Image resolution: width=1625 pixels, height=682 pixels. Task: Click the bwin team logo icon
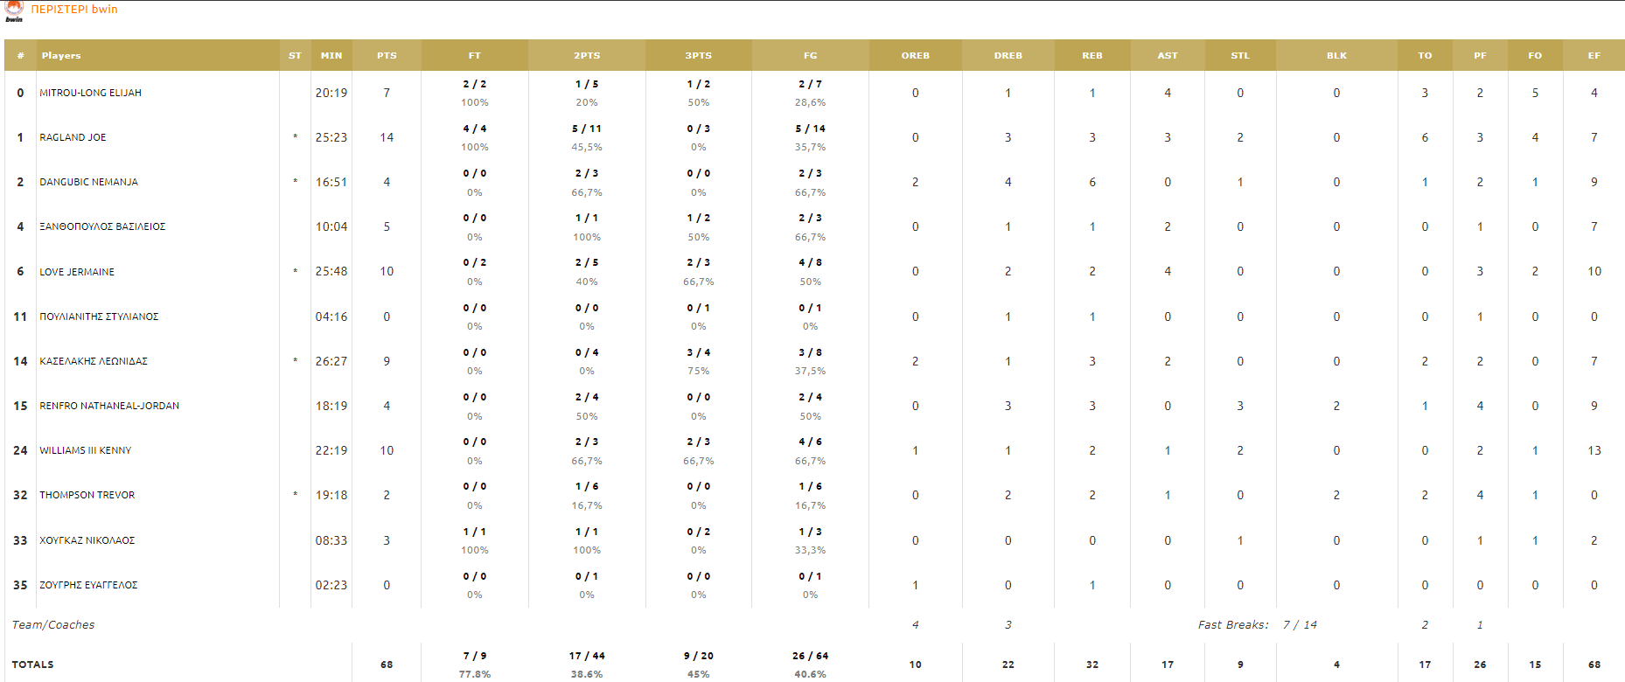coord(14,10)
